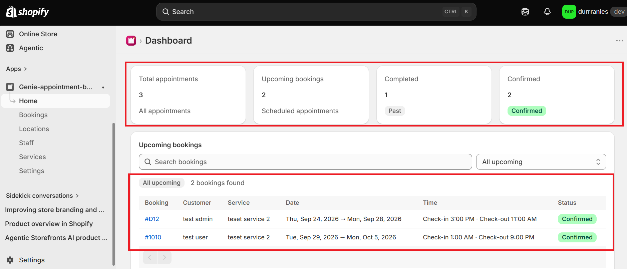Click the magnifier in Search bookings
This screenshot has height=269, width=627.
coord(148,162)
